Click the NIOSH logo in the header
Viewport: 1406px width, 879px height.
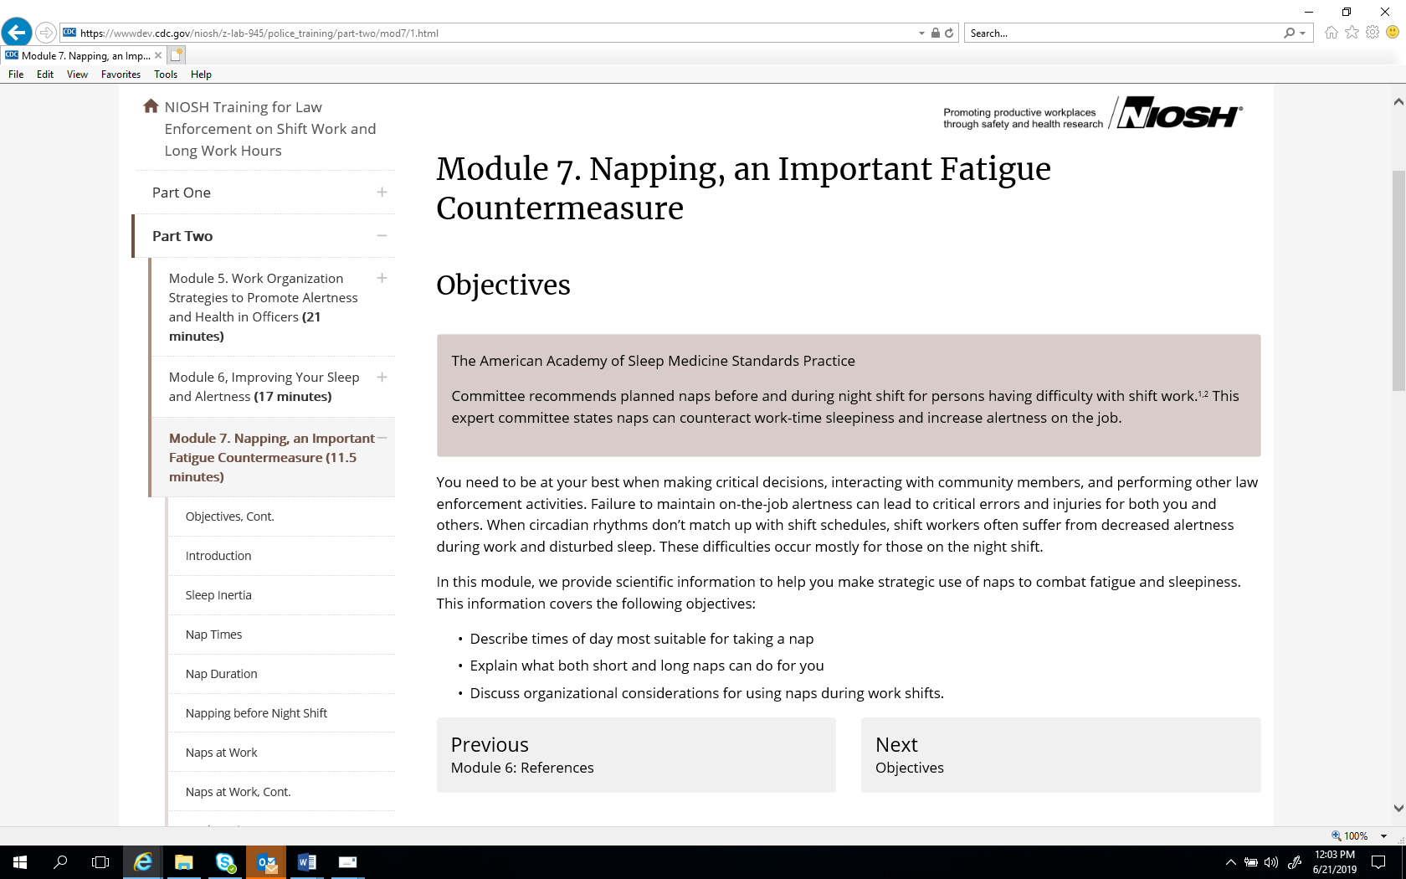tap(1178, 114)
